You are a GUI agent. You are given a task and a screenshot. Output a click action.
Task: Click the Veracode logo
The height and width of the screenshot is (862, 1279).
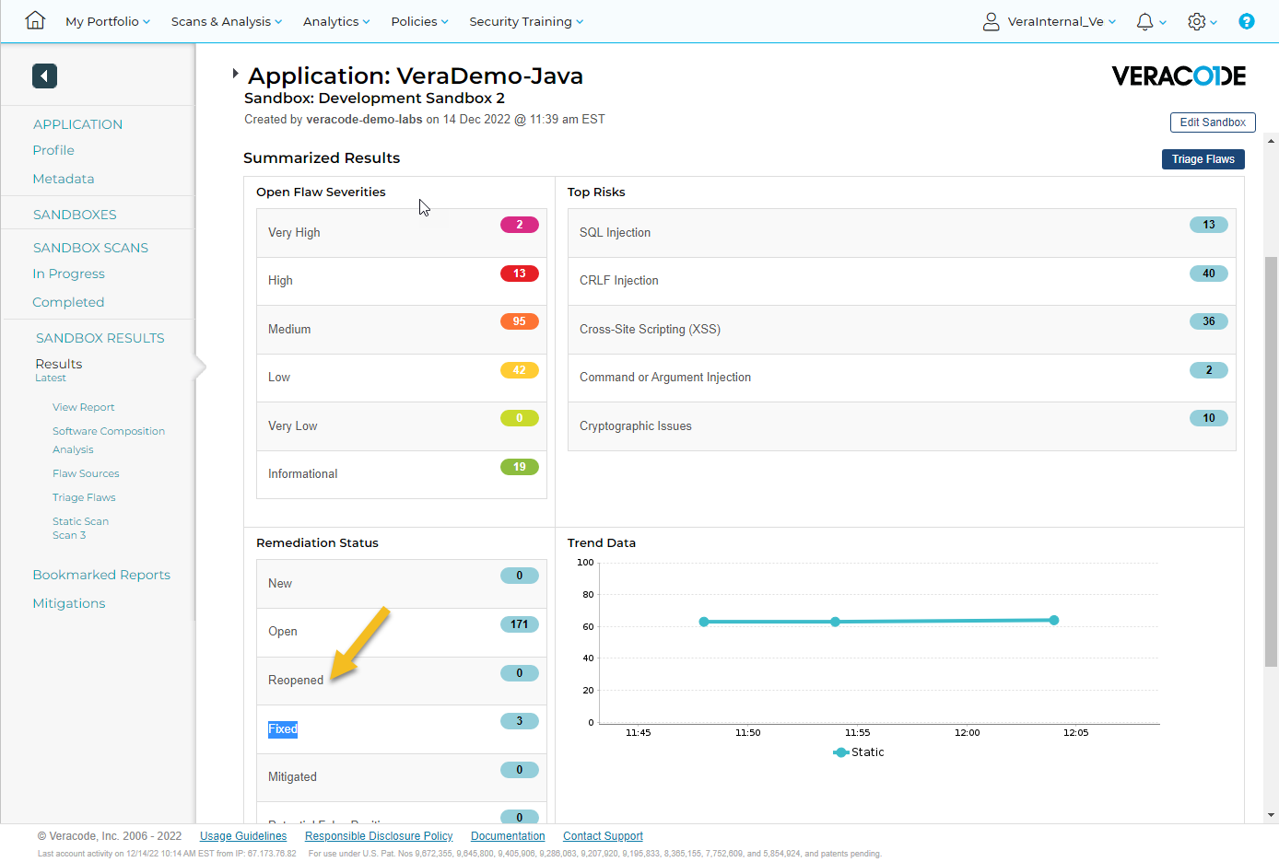coord(1179,76)
